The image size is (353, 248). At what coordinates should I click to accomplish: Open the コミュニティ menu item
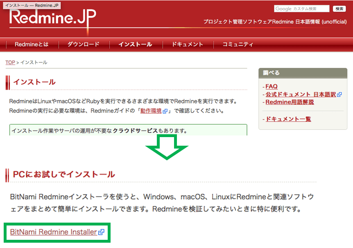[238, 44]
